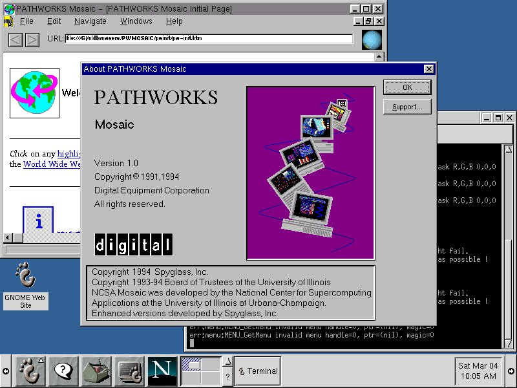The image size is (517, 388).
Task: Click the date and time clock applet
Action: tap(478, 371)
